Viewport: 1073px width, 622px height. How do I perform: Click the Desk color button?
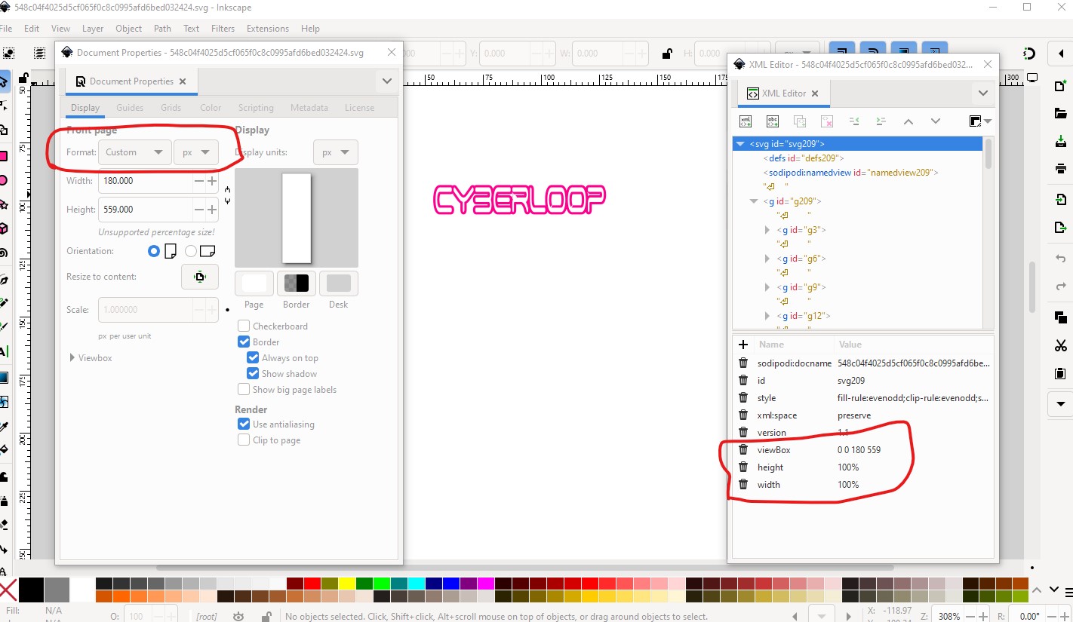click(x=339, y=283)
